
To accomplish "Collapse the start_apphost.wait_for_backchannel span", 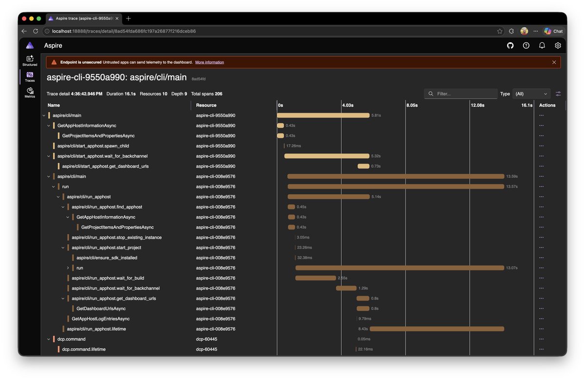I will point(49,156).
